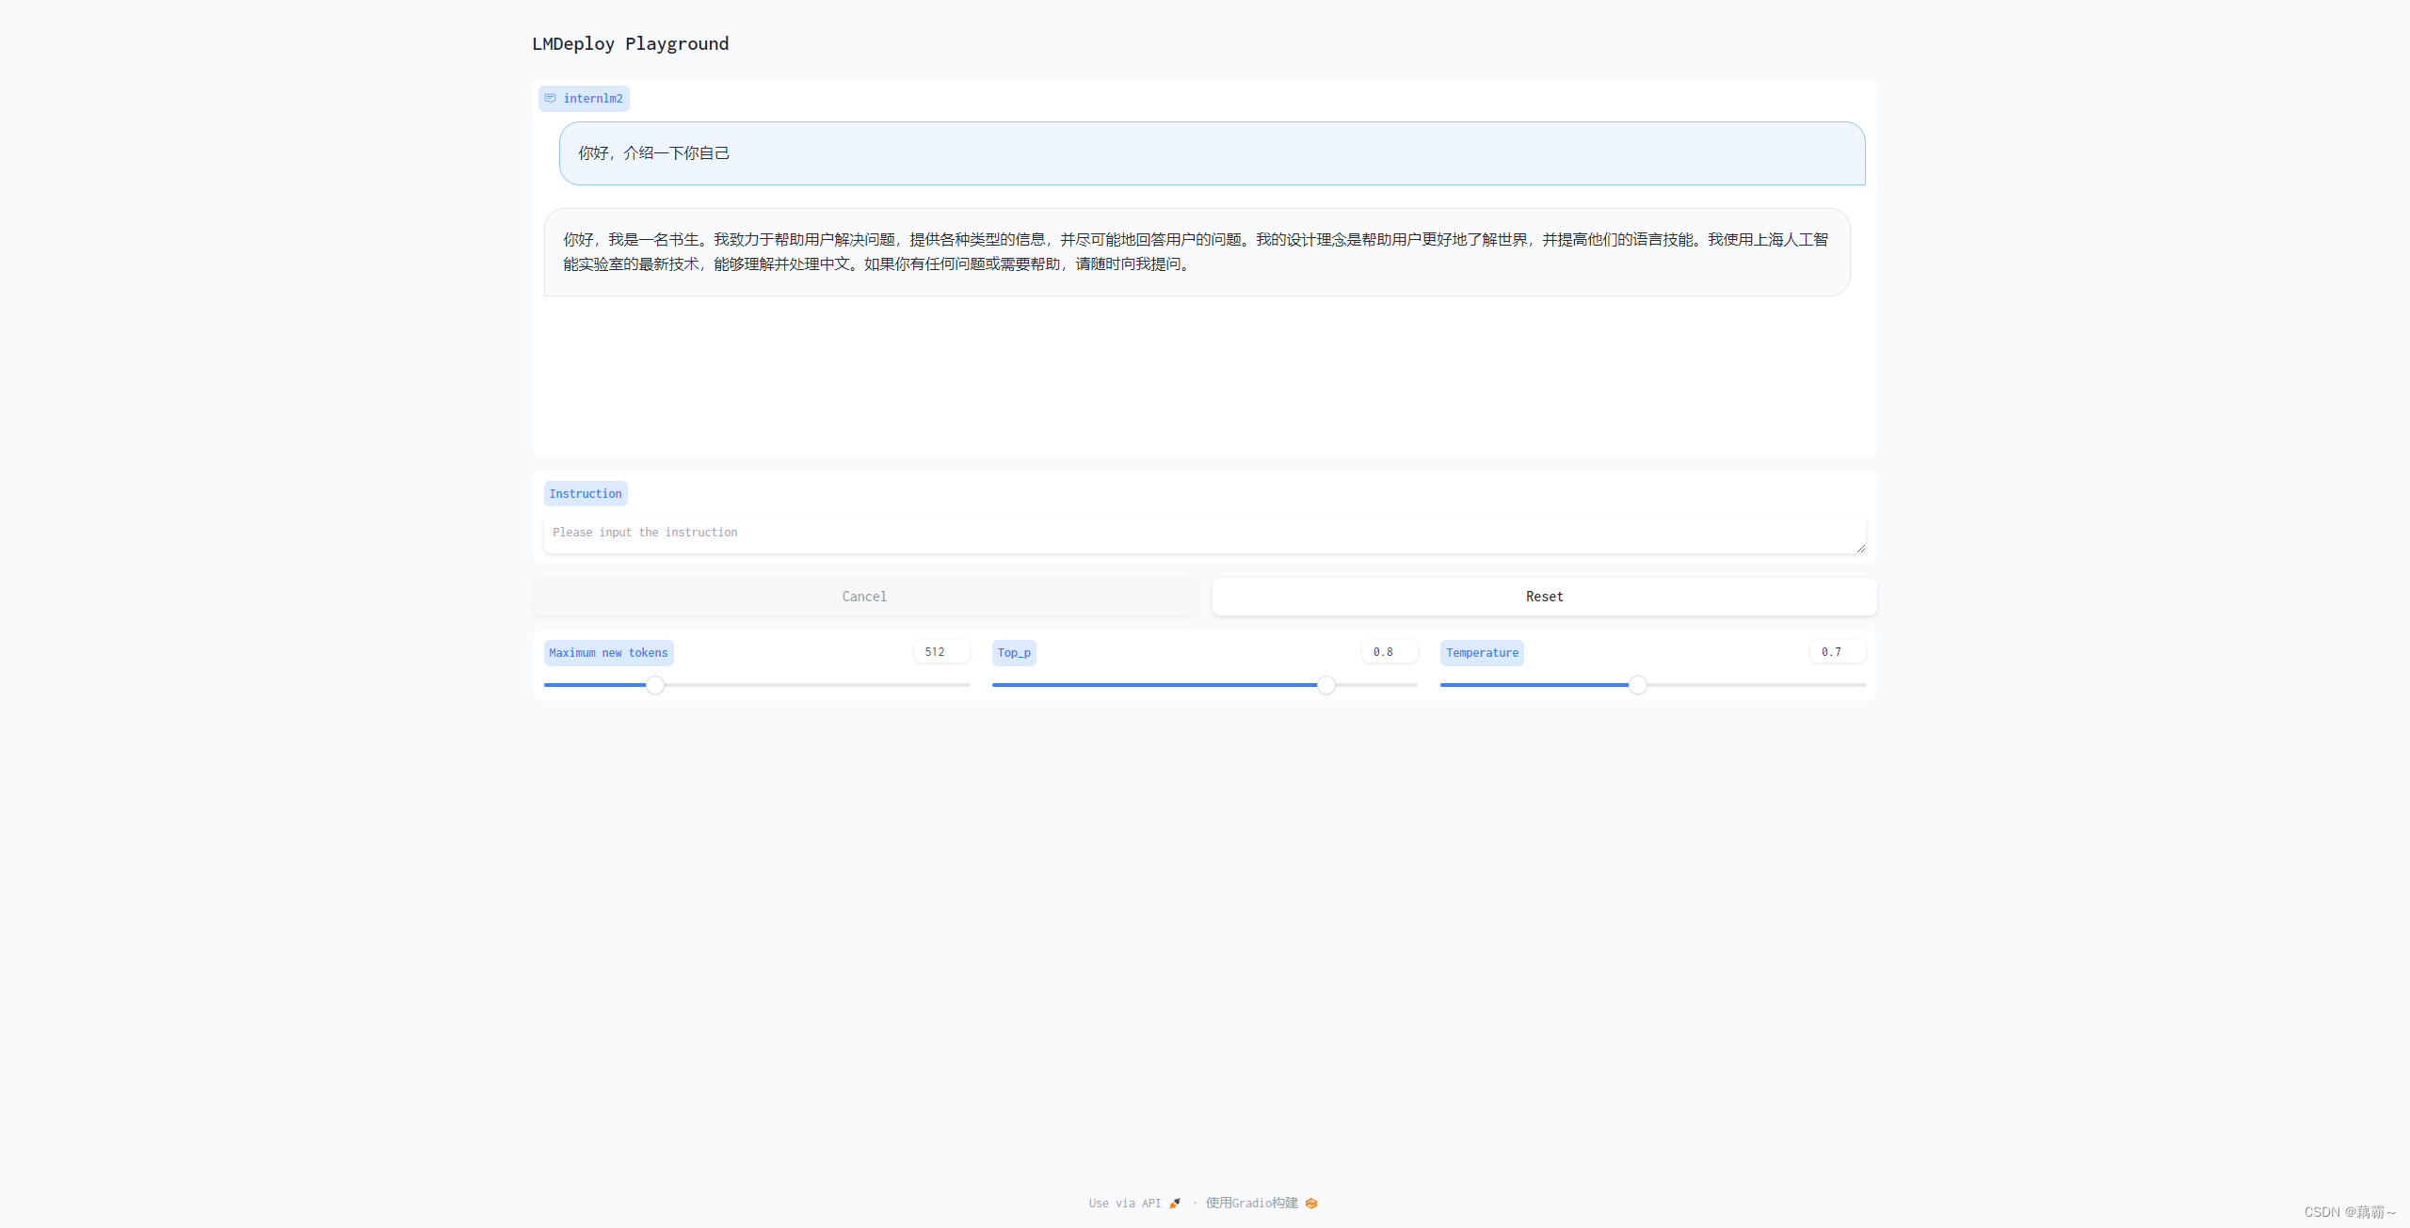The height and width of the screenshot is (1228, 2410).
Task: Click the Maximum new tokens label
Action: coord(609,653)
